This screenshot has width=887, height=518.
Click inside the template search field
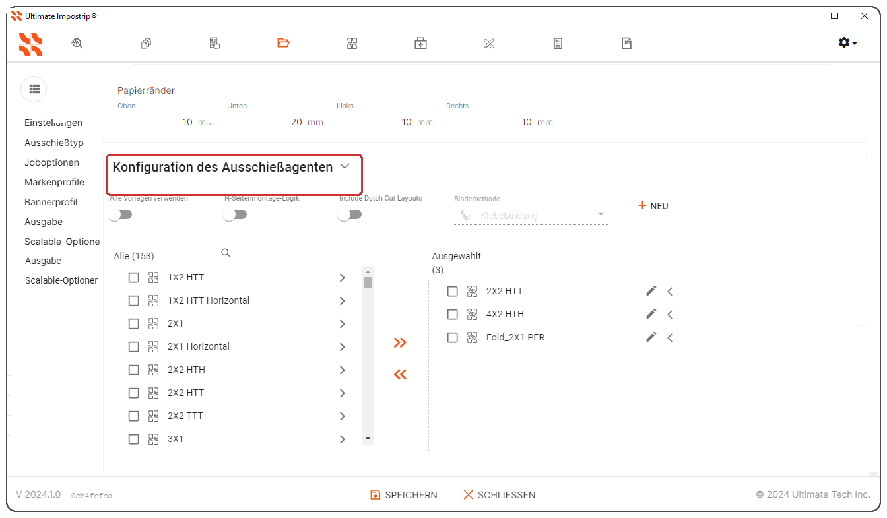pos(284,253)
